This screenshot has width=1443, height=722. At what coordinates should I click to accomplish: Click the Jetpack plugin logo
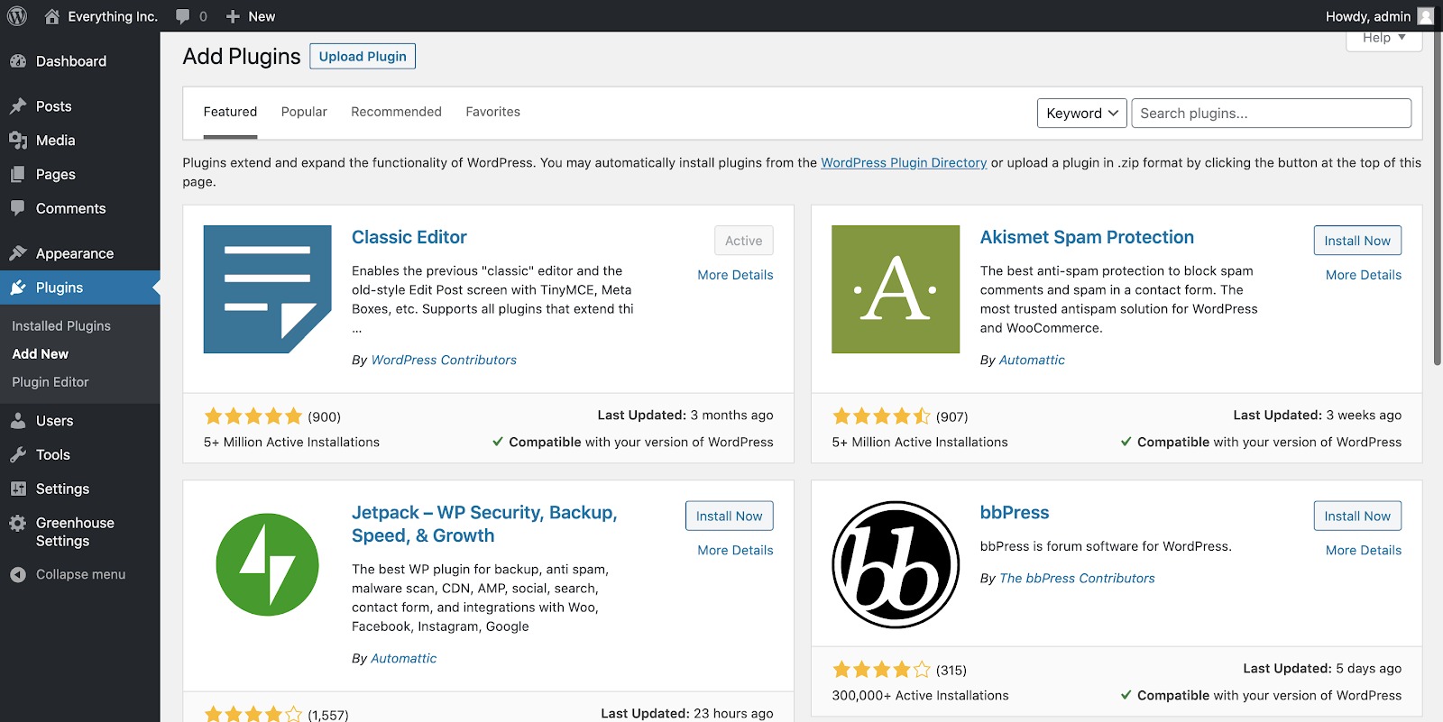[x=268, y=565]
